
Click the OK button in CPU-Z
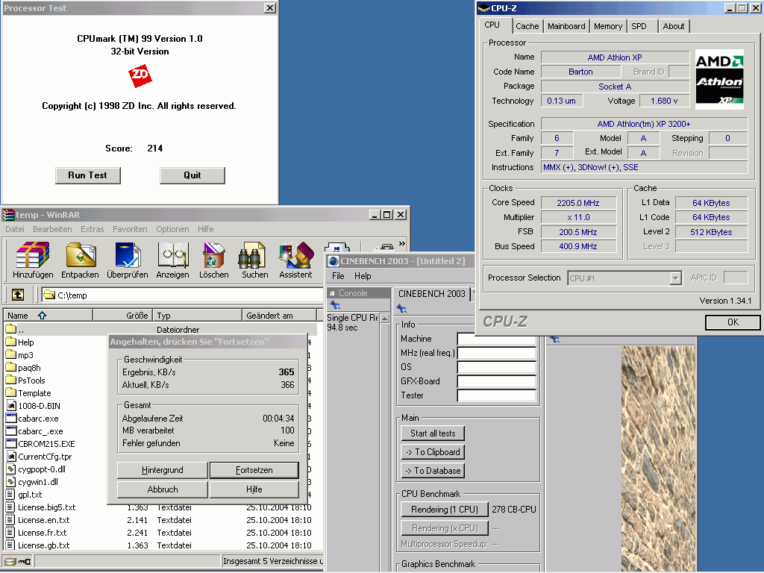pos(733,322)
